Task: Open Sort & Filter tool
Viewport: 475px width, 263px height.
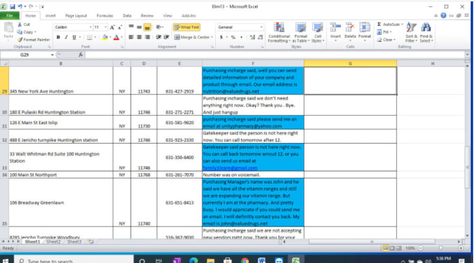Action: [411, 33]
